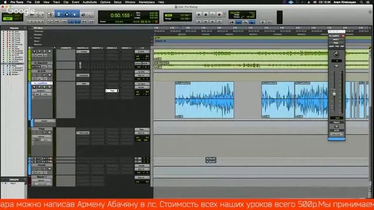
Task: Mute the Vocals track
Action: [x=49, y=169]
